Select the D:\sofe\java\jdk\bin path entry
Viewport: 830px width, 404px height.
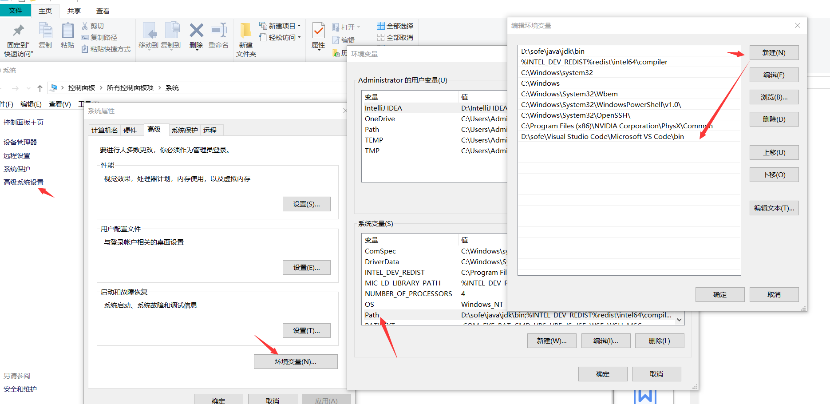click(x=629, y=51)
